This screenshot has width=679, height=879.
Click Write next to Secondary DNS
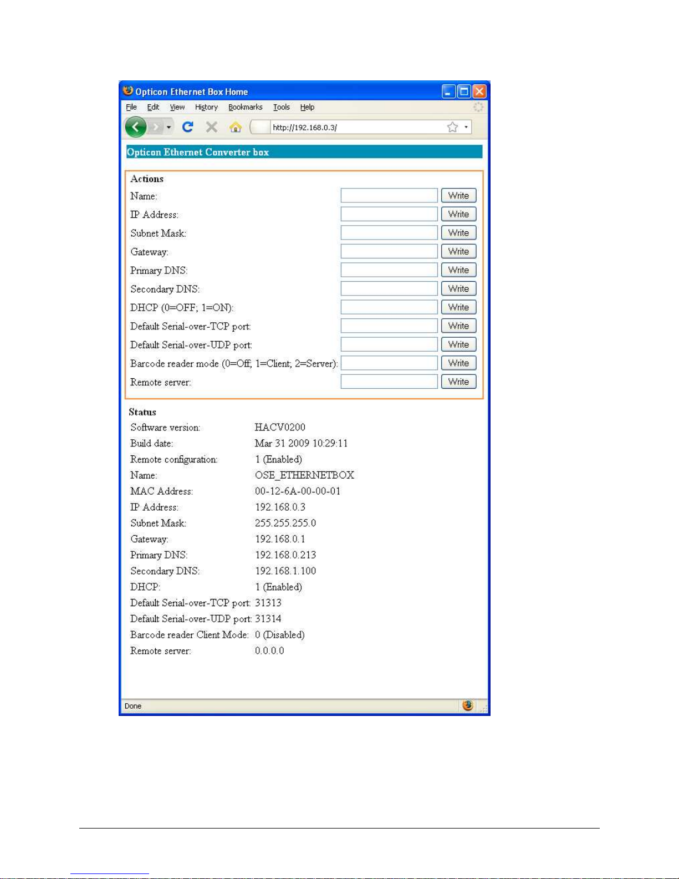[458, 288]
